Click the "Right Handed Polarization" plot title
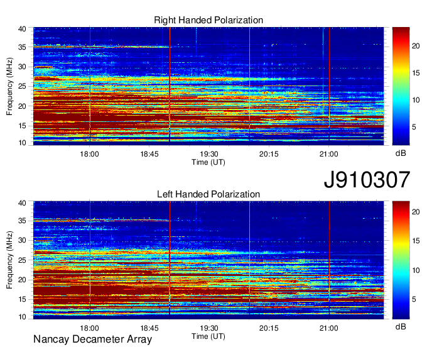The width and height of the screenshot is (427, 347). pyautogui.click(x=208, y=20)
